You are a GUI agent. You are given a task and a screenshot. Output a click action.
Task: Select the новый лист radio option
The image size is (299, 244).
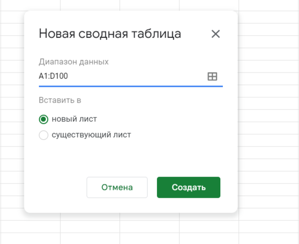pos(43,119)
